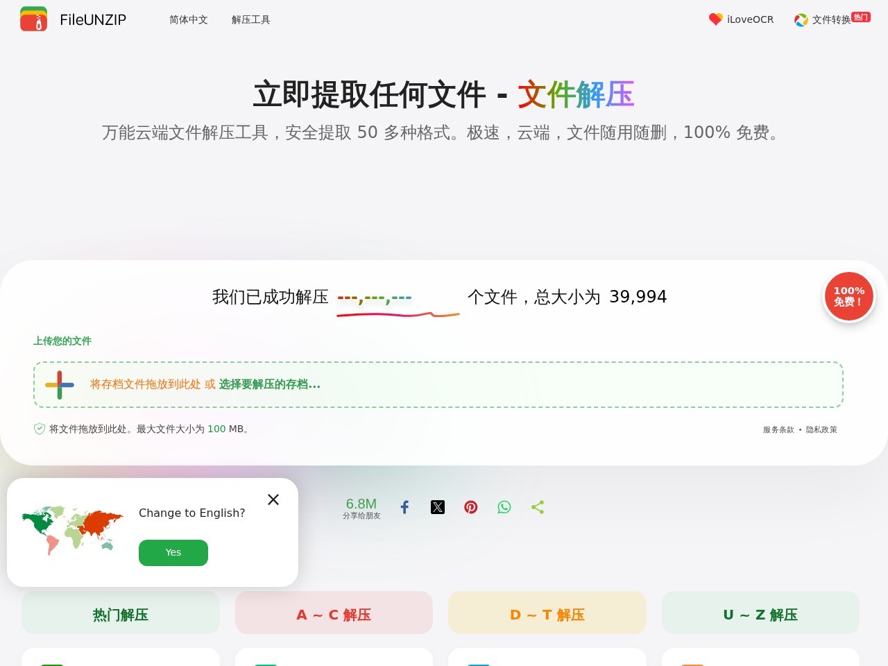Click the 将存档文件拖放到此处 drop zone text

(146, 384)
